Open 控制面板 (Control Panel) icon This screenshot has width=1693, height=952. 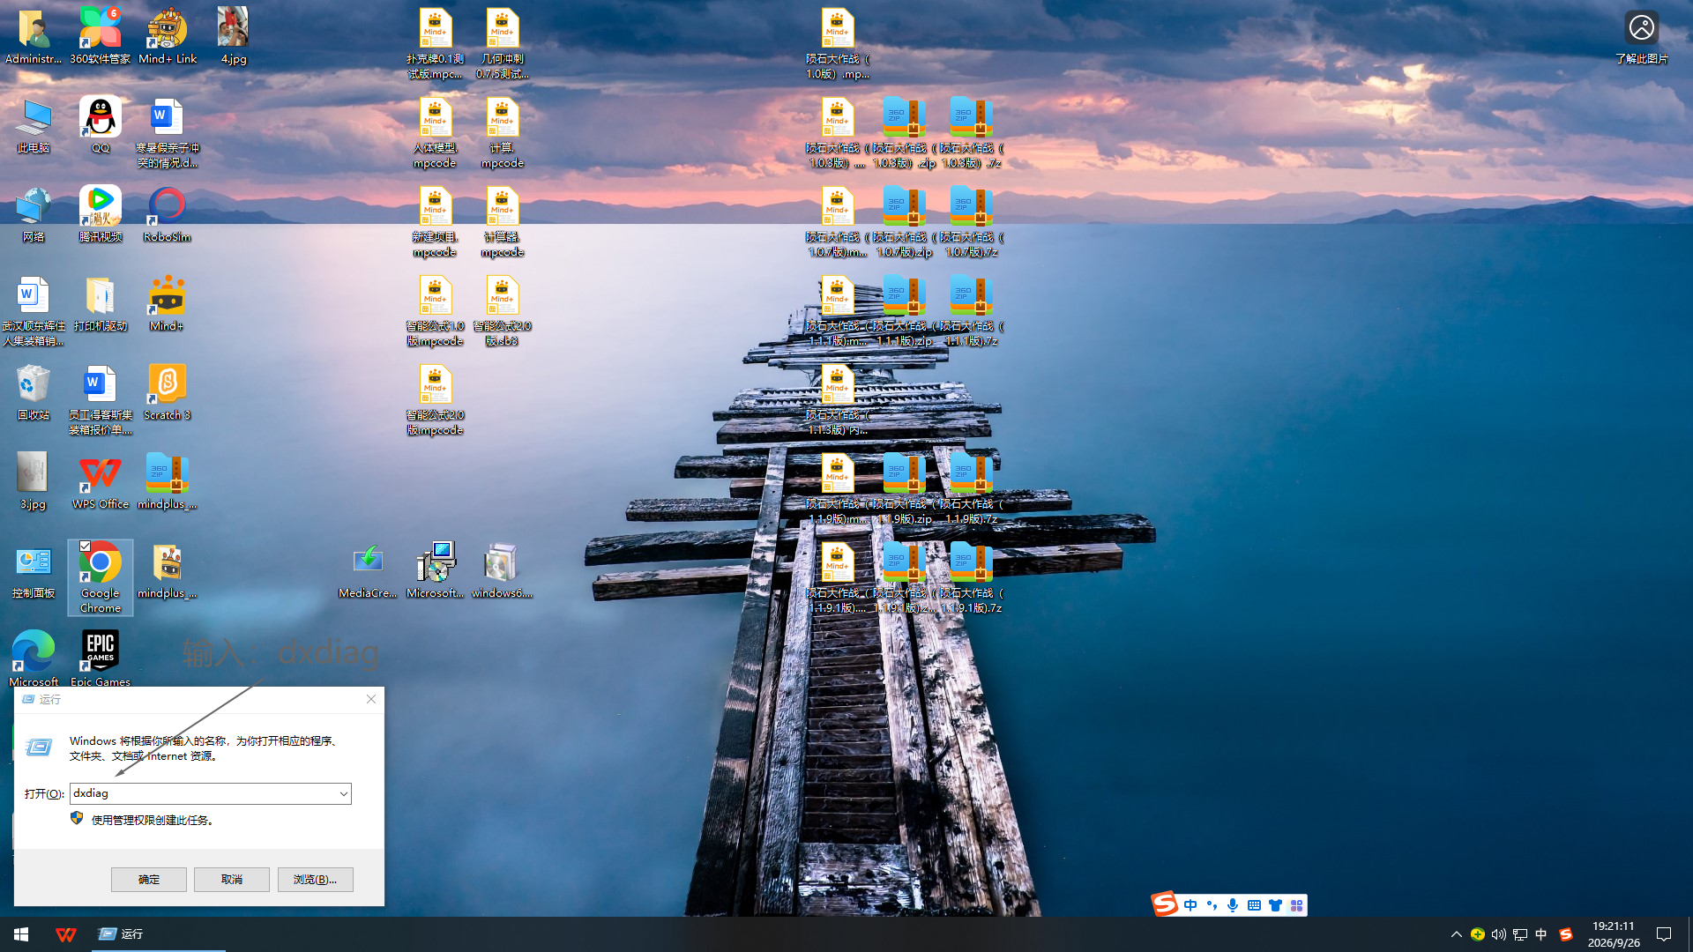pos(34,570)
